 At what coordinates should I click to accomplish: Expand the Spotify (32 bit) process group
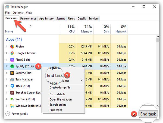coord(7,66)
